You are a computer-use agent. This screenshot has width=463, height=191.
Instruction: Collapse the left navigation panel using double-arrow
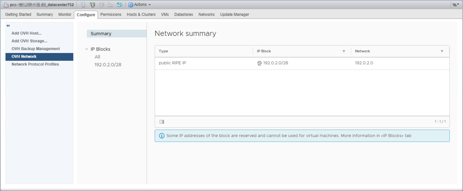(x=8, y=26)
